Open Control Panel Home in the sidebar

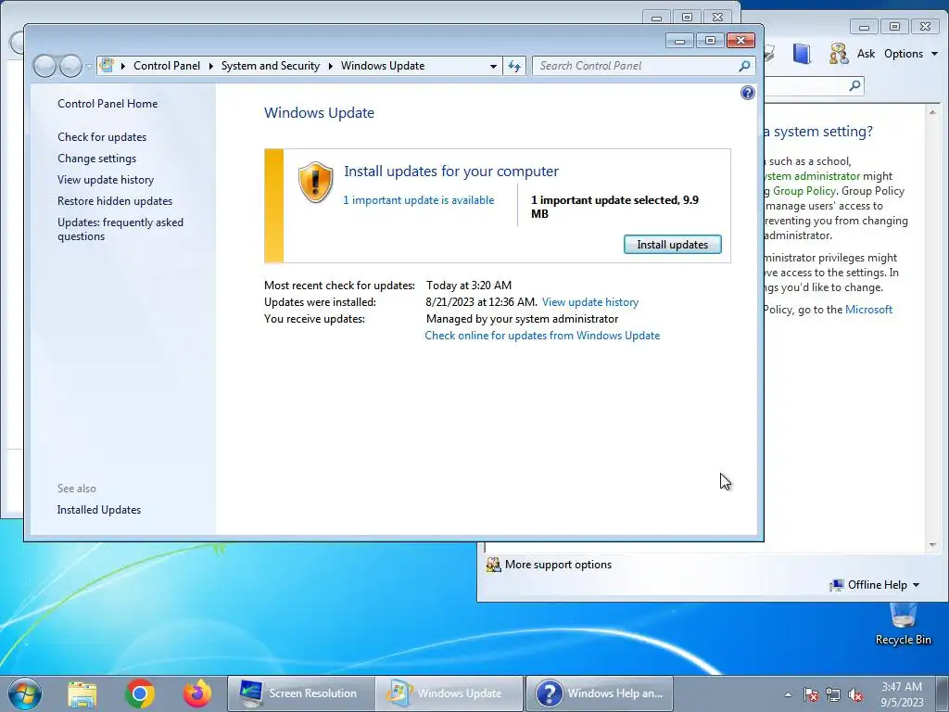point(108,104)
